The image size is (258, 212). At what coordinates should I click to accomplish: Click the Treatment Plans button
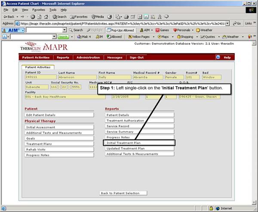[59, 144]
